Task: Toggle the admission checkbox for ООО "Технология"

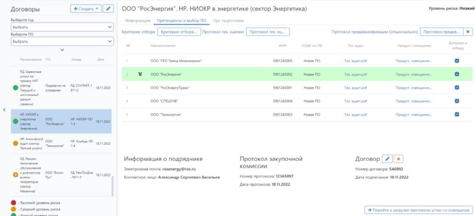Action: click(457, 114)
